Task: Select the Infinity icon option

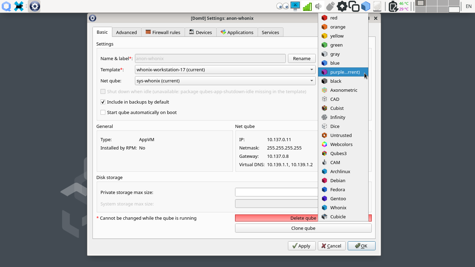Action: coord(343,117)
